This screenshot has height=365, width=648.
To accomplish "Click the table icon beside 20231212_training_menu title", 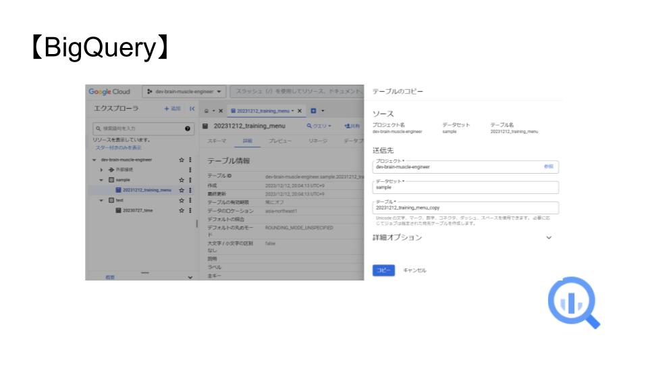I will [x=205, y=126].
